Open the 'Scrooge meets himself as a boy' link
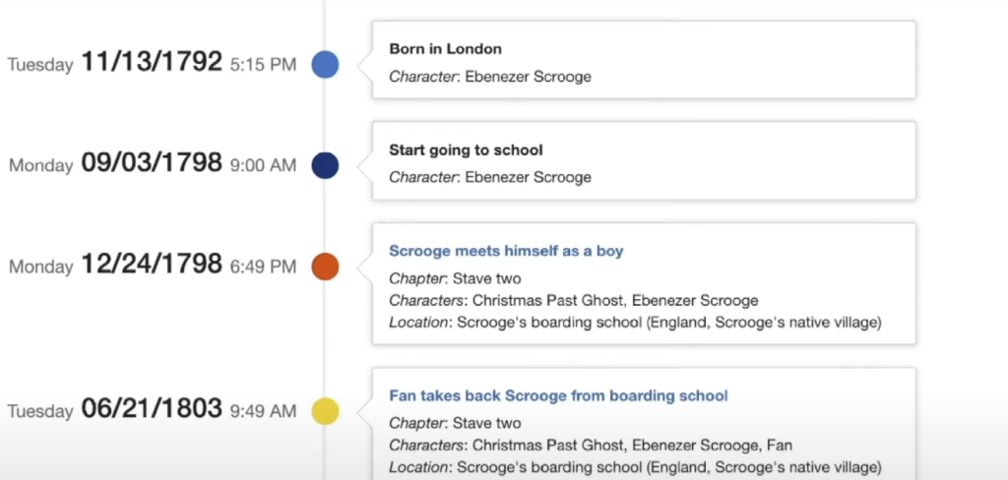This screenshot has height=480, width=1008. 506,251
